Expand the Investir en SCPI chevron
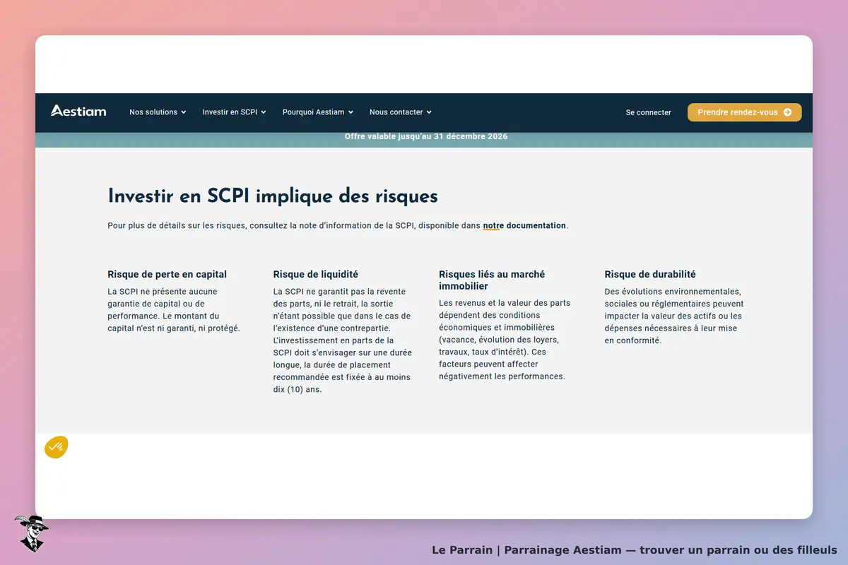848x565 pixels. pos(264,112)
